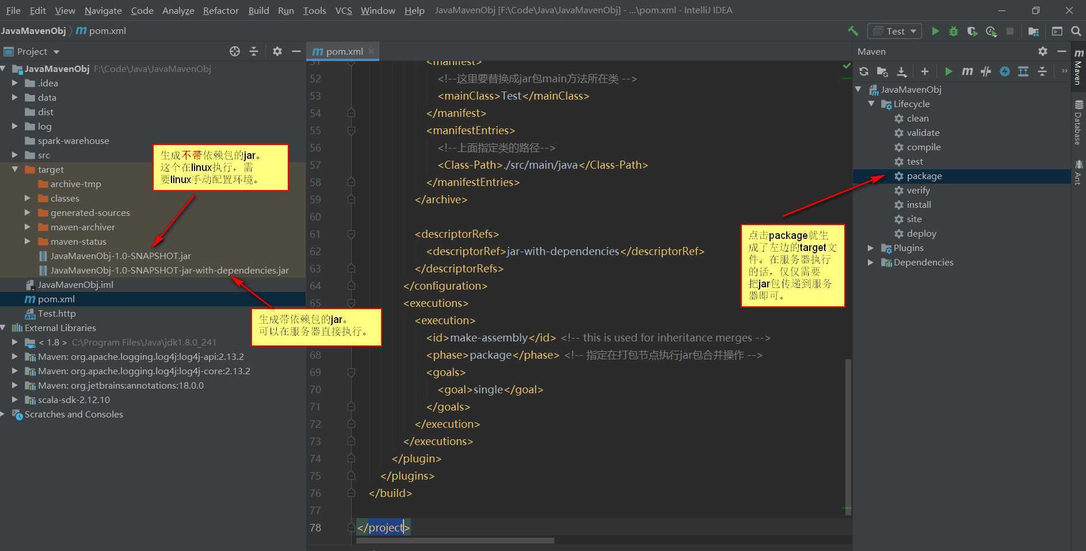Open the Refactor menu

tap(220, 10)
